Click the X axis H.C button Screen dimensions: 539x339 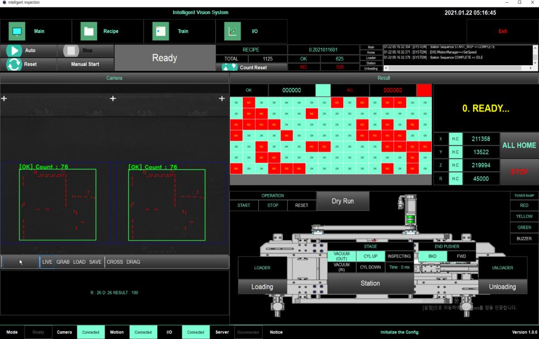[455, 139]
